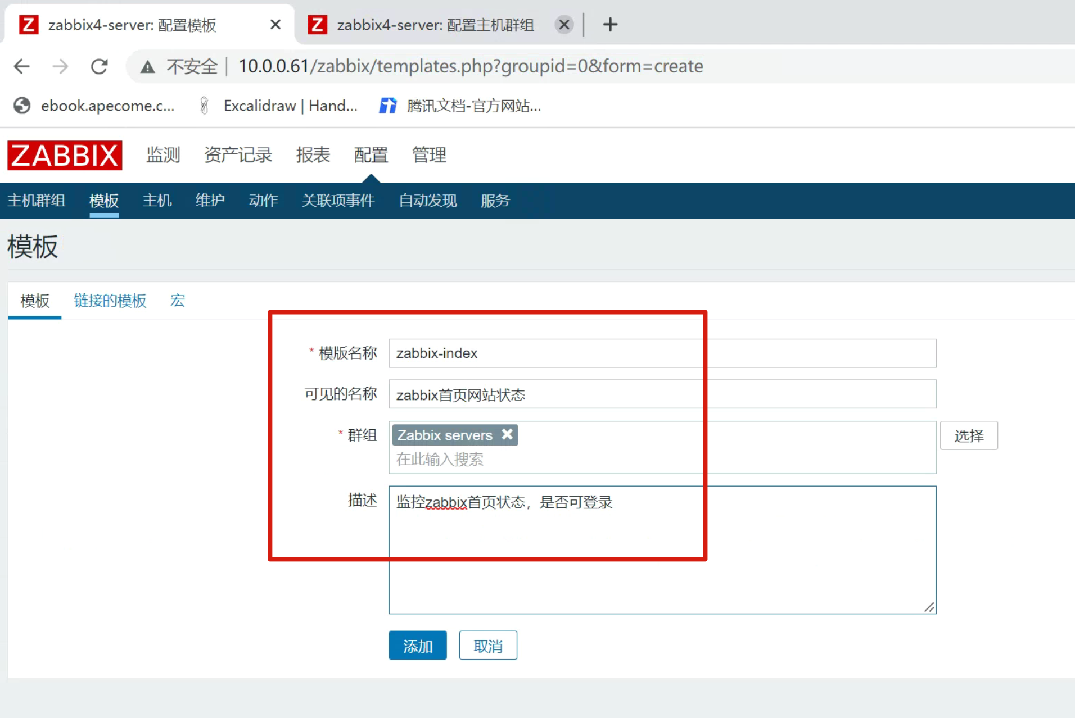
Task: Open the Tencent Docs bookmark
Action: click(461, 106)
